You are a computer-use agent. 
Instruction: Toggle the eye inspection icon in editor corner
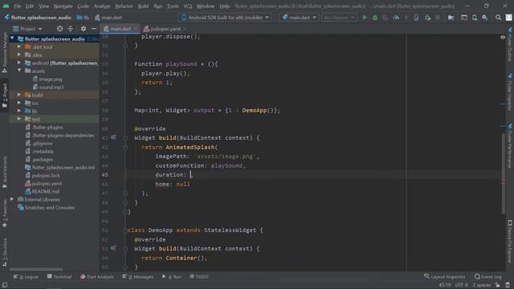(503, 37)
